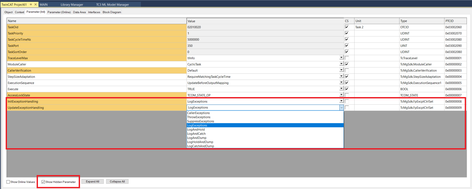The width and height of the screenshot is (472, 189).
Task: Enable the CS checkbox for TraceLevelMax
Action: click(347, 58)
